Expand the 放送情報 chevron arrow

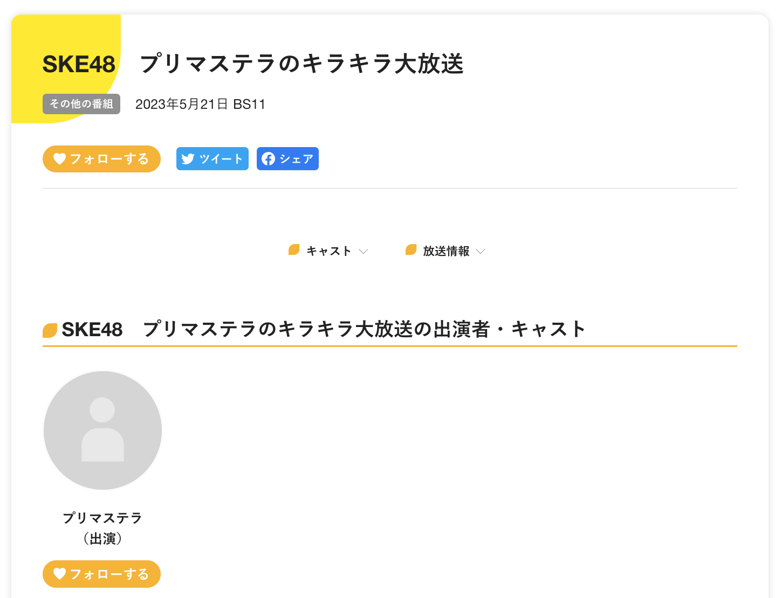481,252
